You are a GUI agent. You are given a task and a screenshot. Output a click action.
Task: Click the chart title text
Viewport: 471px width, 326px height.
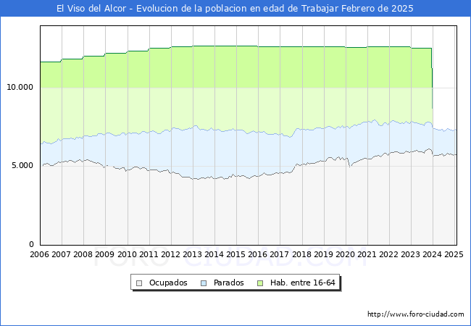coord(235,9)
